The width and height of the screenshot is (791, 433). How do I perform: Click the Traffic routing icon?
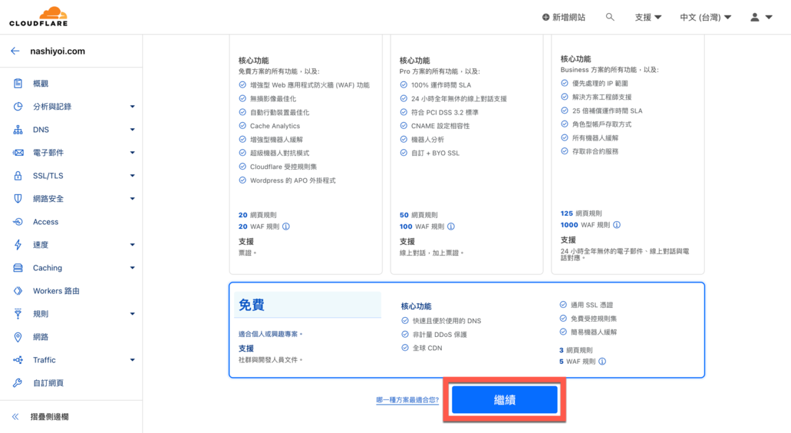(18, 360)
